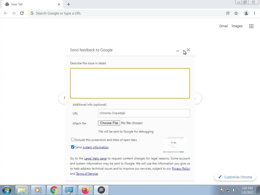Click into the issue description text box

tap(130, 83)
